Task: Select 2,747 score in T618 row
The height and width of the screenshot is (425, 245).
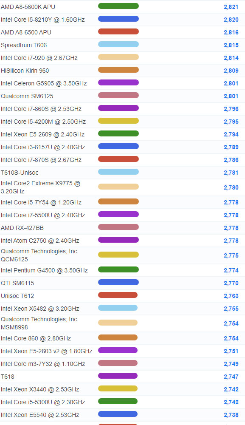Action: point(231,377)
